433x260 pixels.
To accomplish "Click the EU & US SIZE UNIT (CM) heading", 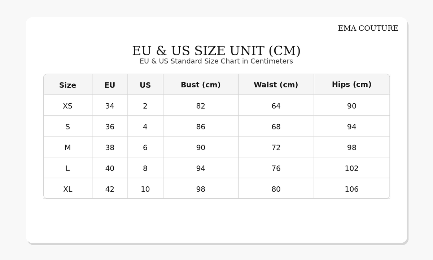I will point(216,51).
